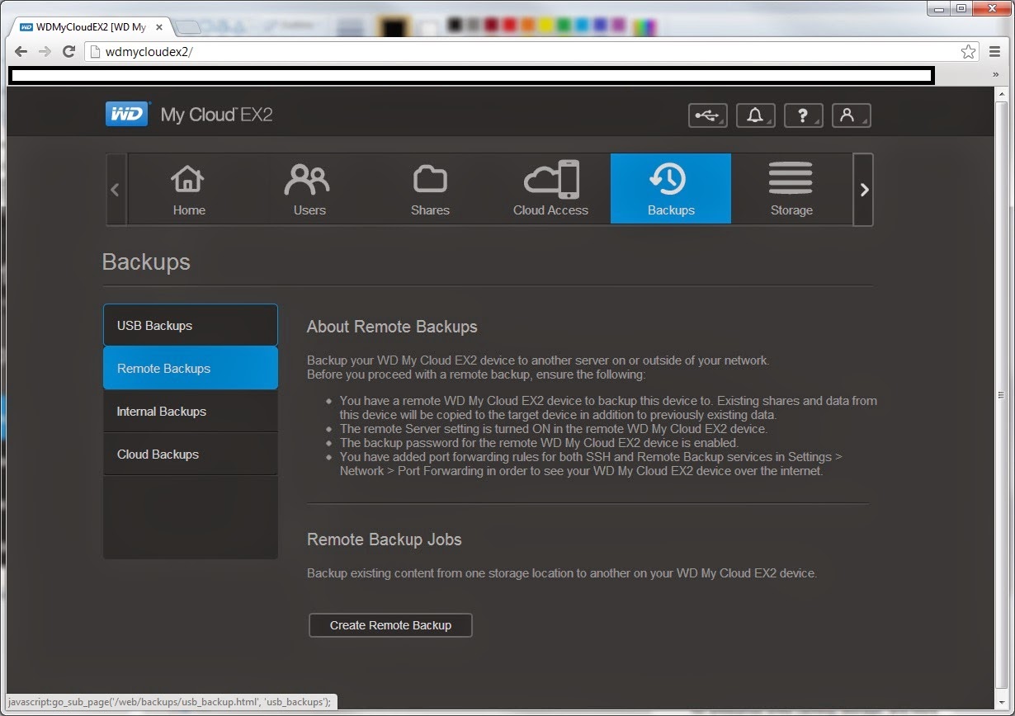The width and height of the screenshot is (1015, 716).
Task: Click the Create Remote Backup button
Action: pyautogui.click(x=390, y=625)
